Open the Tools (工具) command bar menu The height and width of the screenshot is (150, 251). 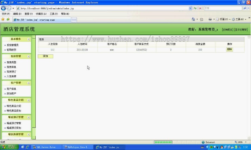point(239,19)
